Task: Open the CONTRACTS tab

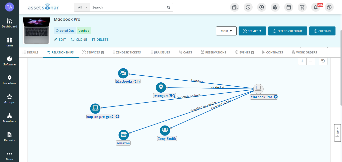Action: pyautogui.click(x=272, y=52)
